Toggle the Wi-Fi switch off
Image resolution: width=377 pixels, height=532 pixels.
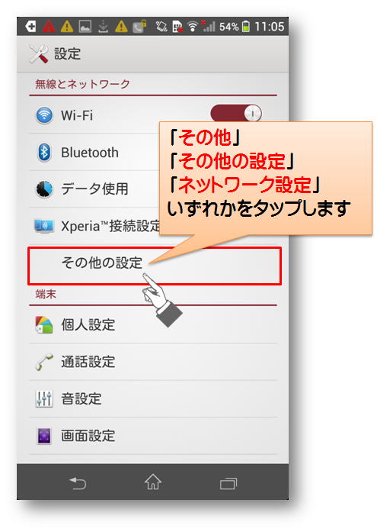(x=236, y=113)
